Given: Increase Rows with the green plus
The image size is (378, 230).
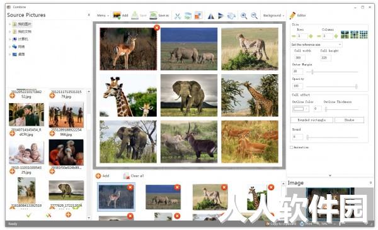Looking at the screenshot, I should click(x=311, y=36).
